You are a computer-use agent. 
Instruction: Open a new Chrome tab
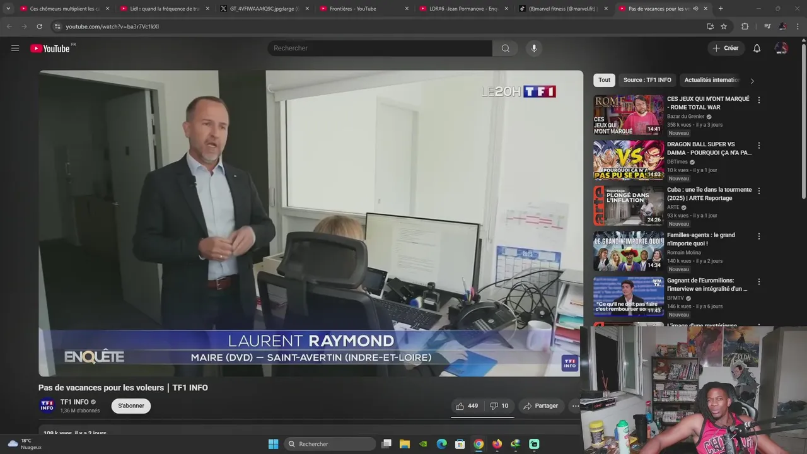tap(721, 8)
